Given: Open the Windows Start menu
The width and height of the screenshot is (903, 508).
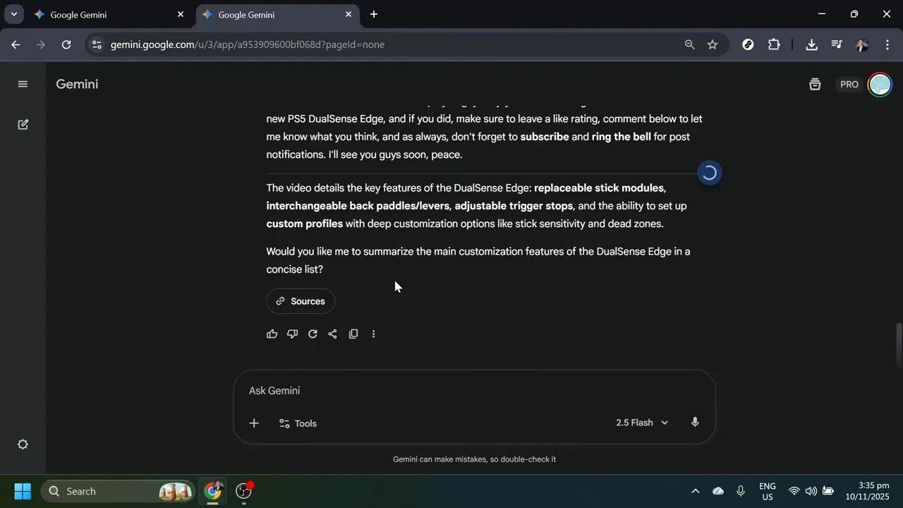Looking at the screenshot, I should [23, 491].
